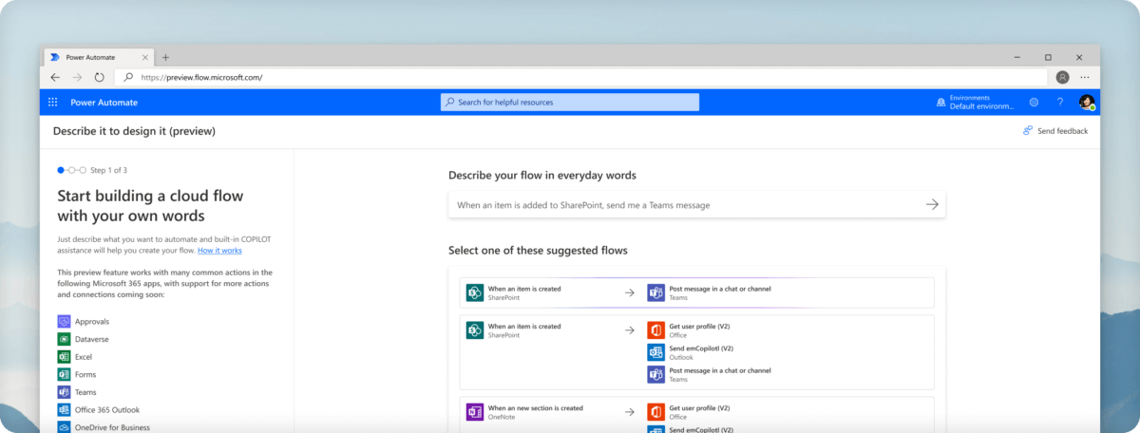Select the Power Automate browser tab
1140x433 pixels.
(100, 57)
